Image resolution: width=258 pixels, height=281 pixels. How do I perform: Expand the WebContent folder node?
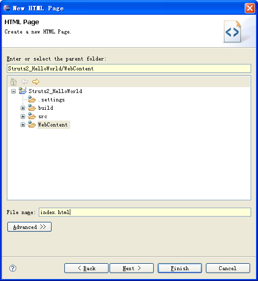23,125
